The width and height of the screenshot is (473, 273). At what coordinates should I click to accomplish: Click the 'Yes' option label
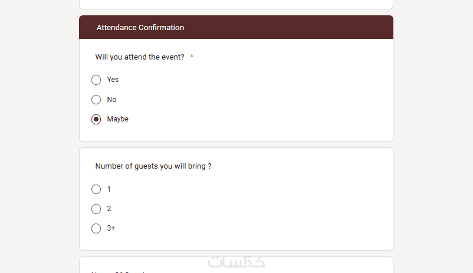(113, 80)
